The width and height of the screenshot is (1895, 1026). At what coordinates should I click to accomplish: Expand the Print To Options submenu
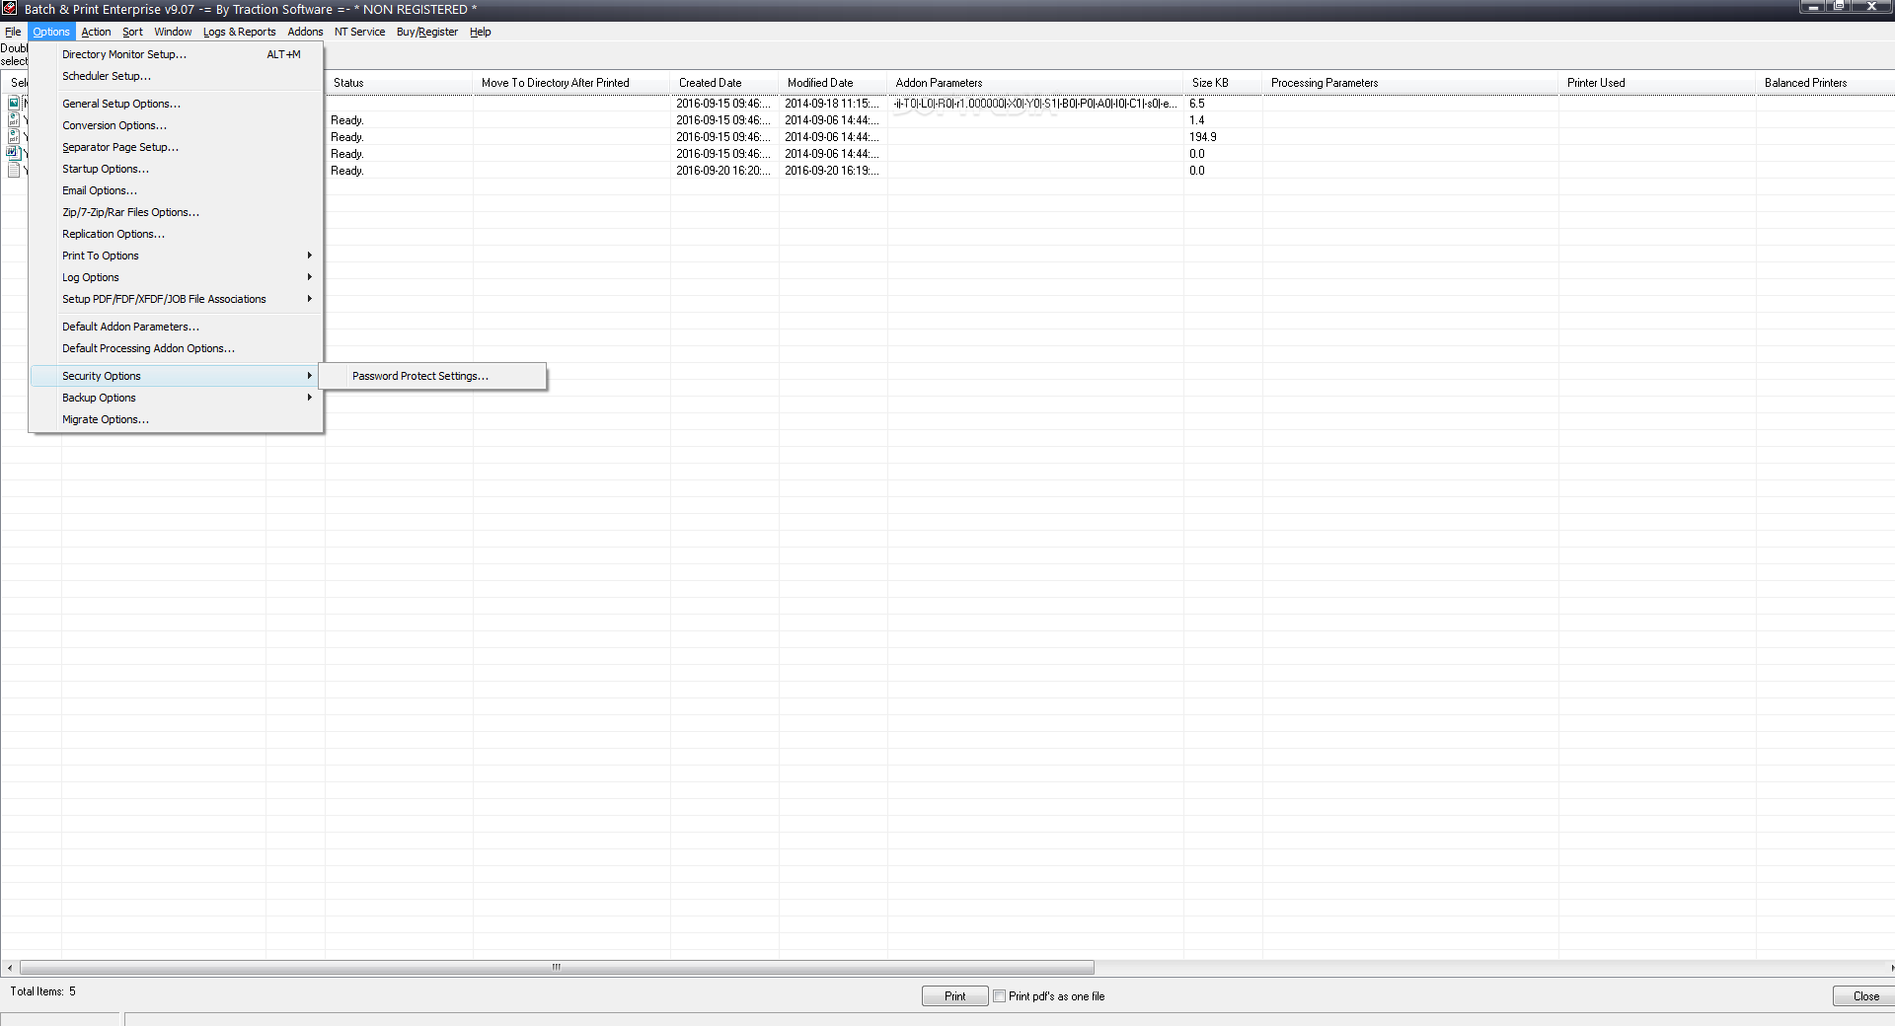[x=178, y=256]
